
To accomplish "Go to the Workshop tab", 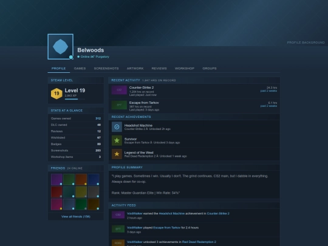I will [185, 69].
